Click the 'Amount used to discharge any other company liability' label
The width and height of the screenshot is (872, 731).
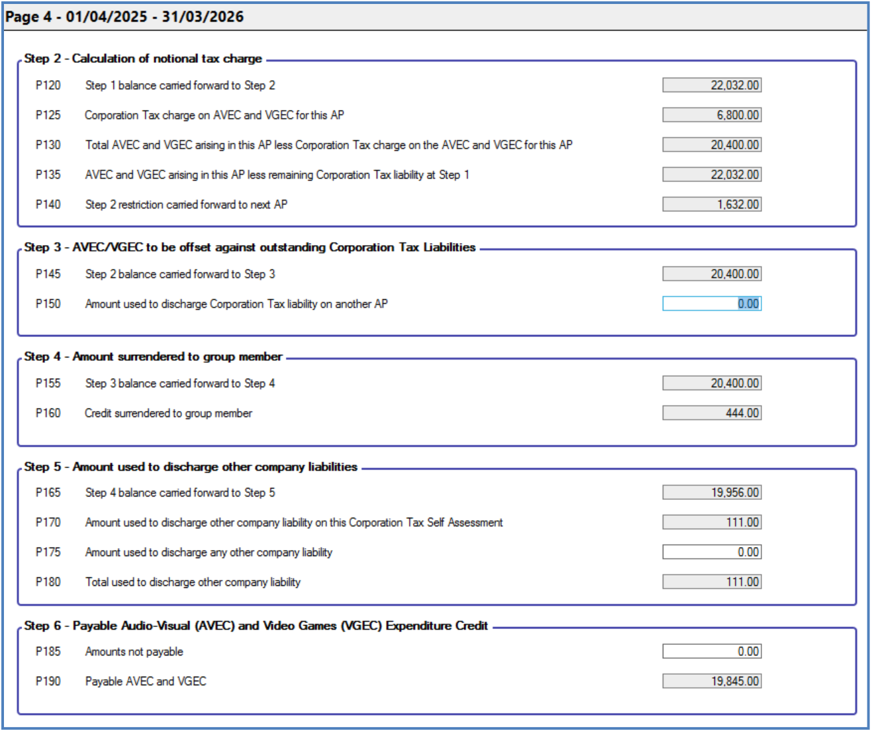[x=209, y=552]
